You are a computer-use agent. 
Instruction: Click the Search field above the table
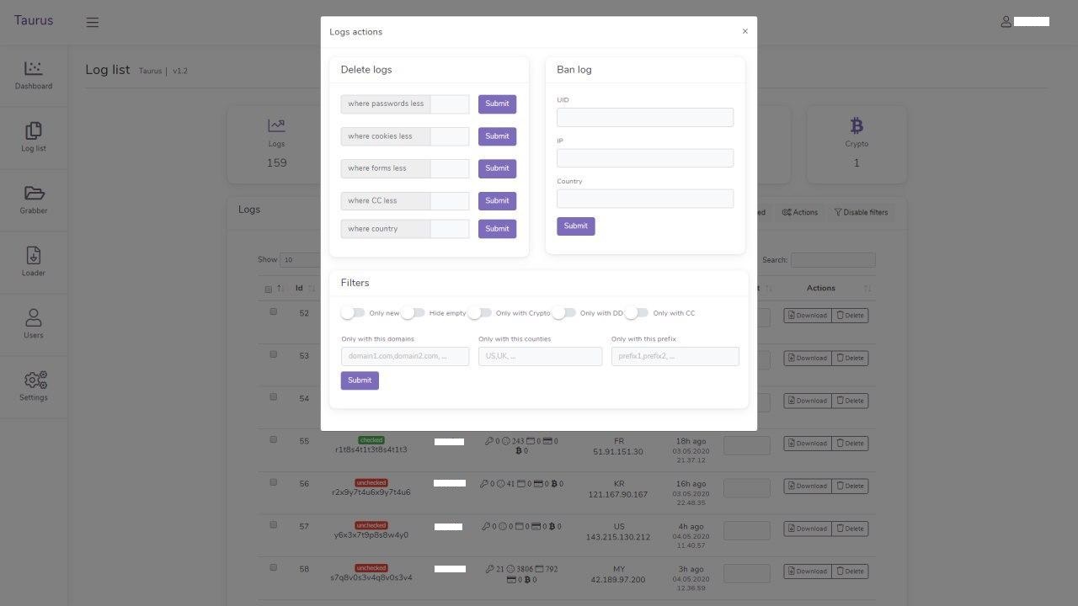[833, 260]
